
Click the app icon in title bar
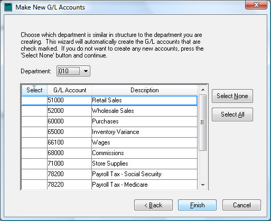tap(8, 7)
